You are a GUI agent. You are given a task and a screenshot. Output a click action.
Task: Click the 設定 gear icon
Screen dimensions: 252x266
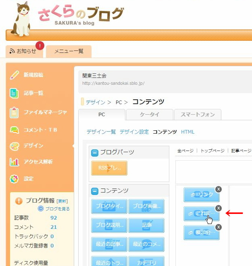pyautogui.click(x=15, y=179)
